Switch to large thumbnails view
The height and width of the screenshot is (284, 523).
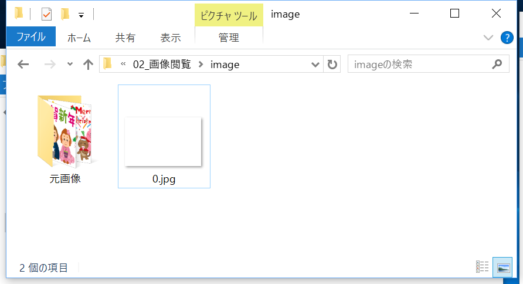(x=502, y=267)
